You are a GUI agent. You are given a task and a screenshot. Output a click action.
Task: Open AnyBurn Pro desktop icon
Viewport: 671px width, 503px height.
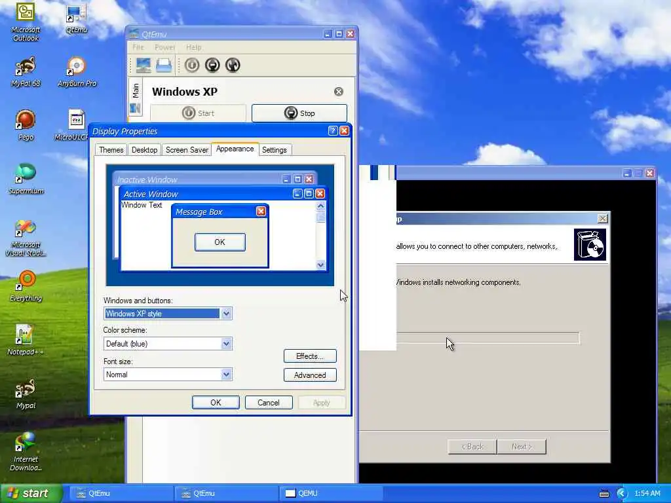point(77,72)
